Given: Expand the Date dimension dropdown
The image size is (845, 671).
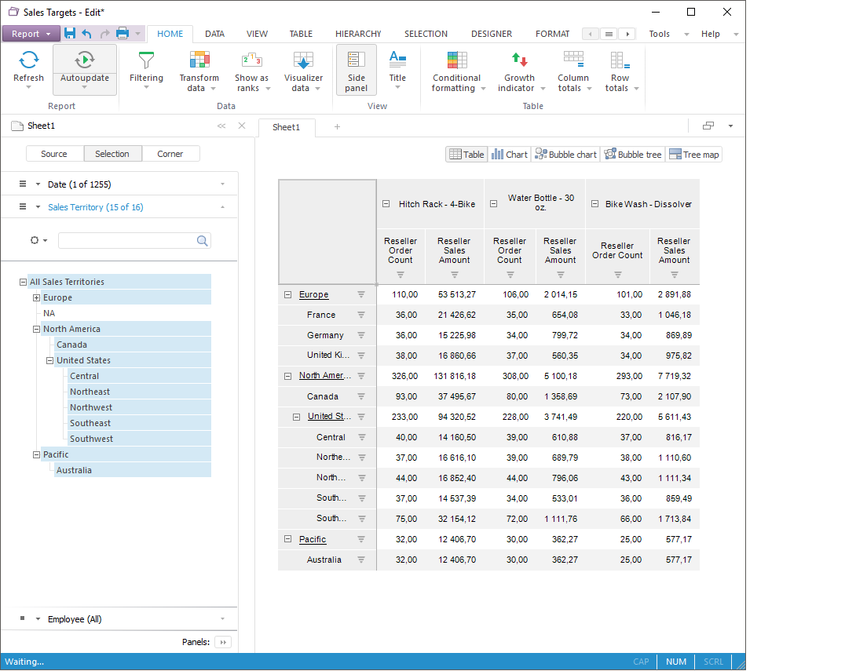Looking at the screenshot, I should [x=222, y=184].
